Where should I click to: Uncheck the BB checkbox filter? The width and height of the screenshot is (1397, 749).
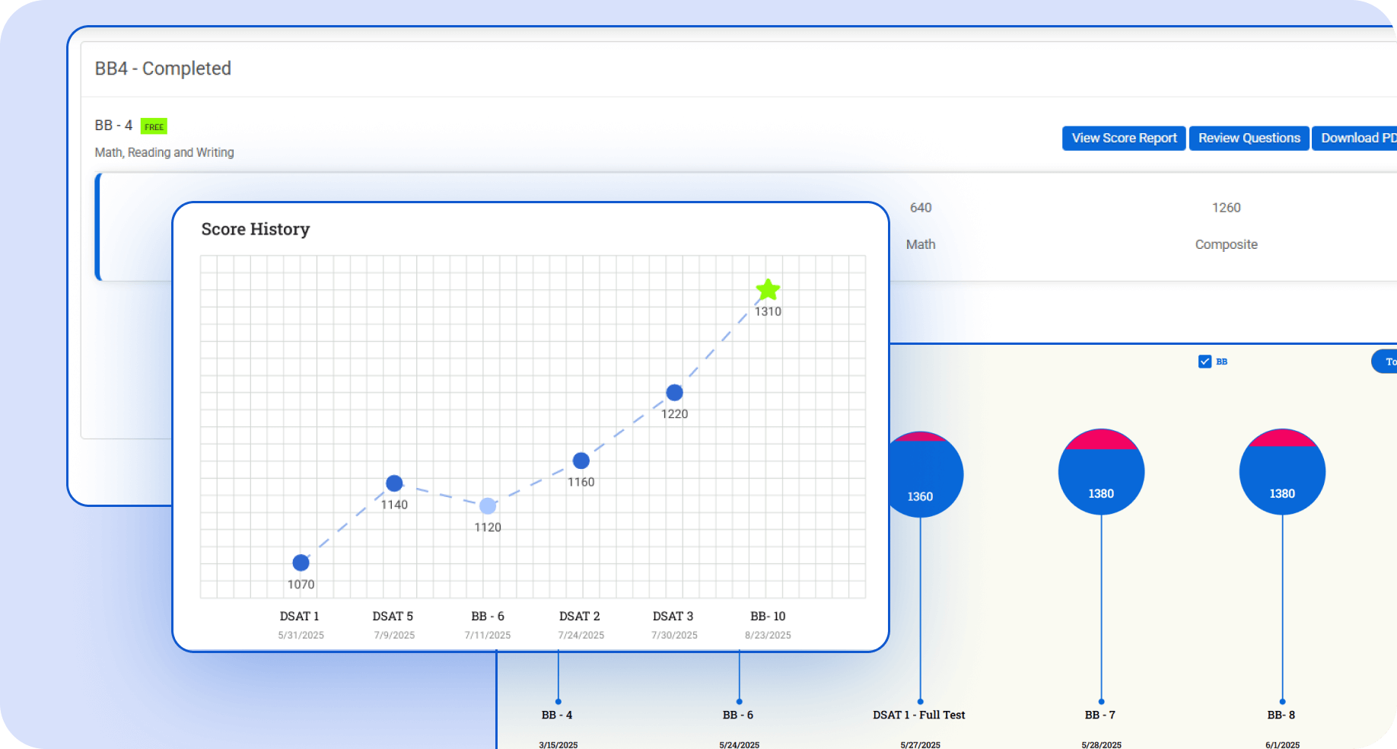pos(1204,362)
